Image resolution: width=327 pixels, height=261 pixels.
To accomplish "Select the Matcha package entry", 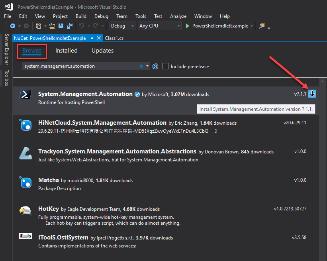I will pyautogui.click(x=166, y=187).
